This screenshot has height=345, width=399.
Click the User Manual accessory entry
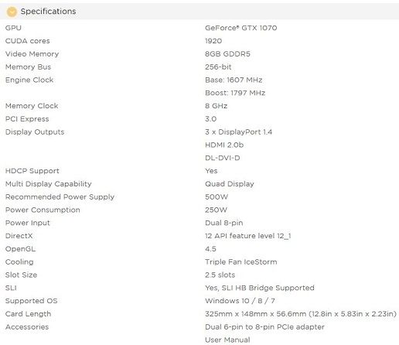227,340
